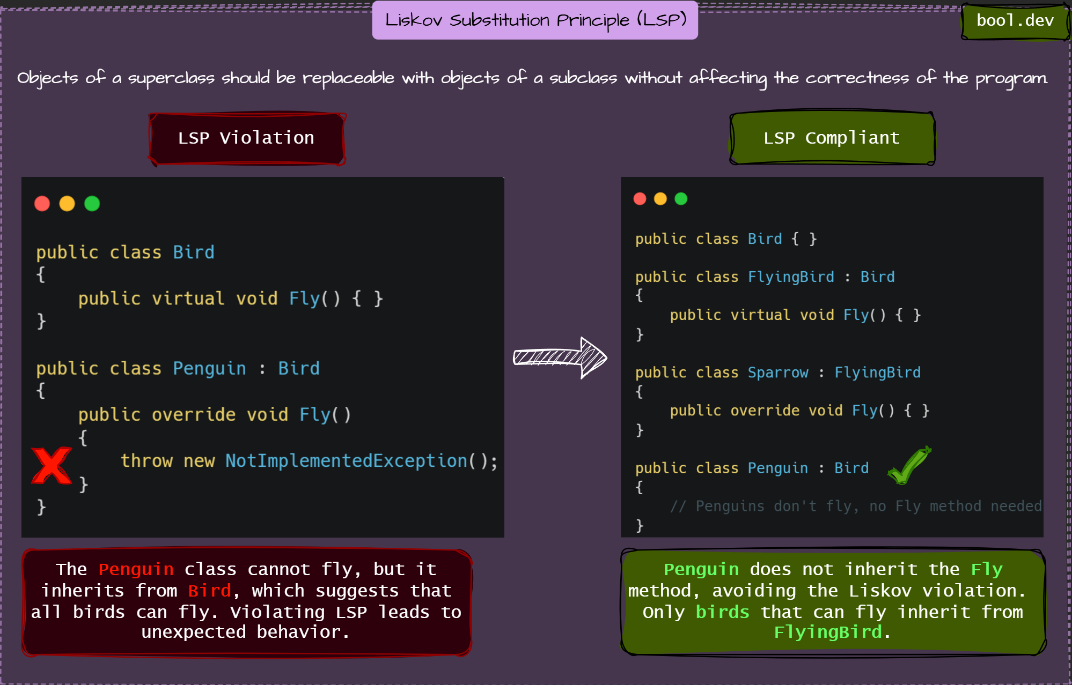Image resolution: width=1072 pixels, height=685 pixels.
Task: Click red 'Penguin' word in the red explanation box
Action: click(136, 569)
